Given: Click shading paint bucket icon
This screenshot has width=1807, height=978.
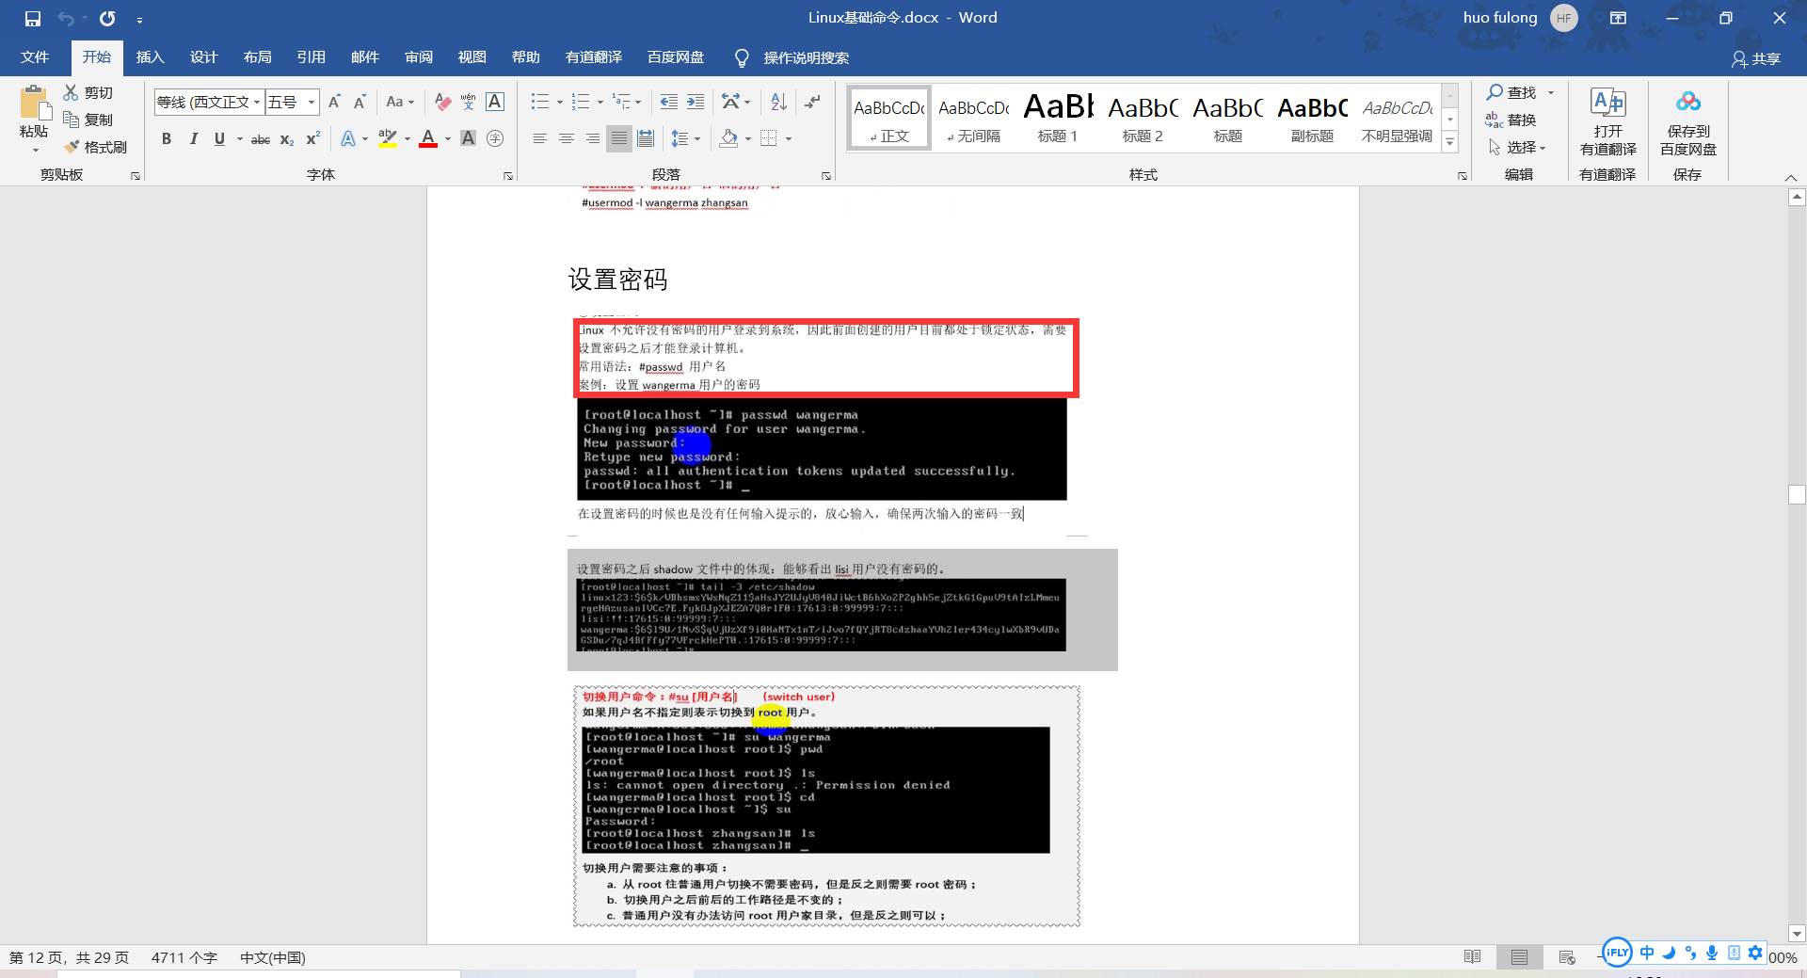Looking at the screenshot, I should 728,138.
